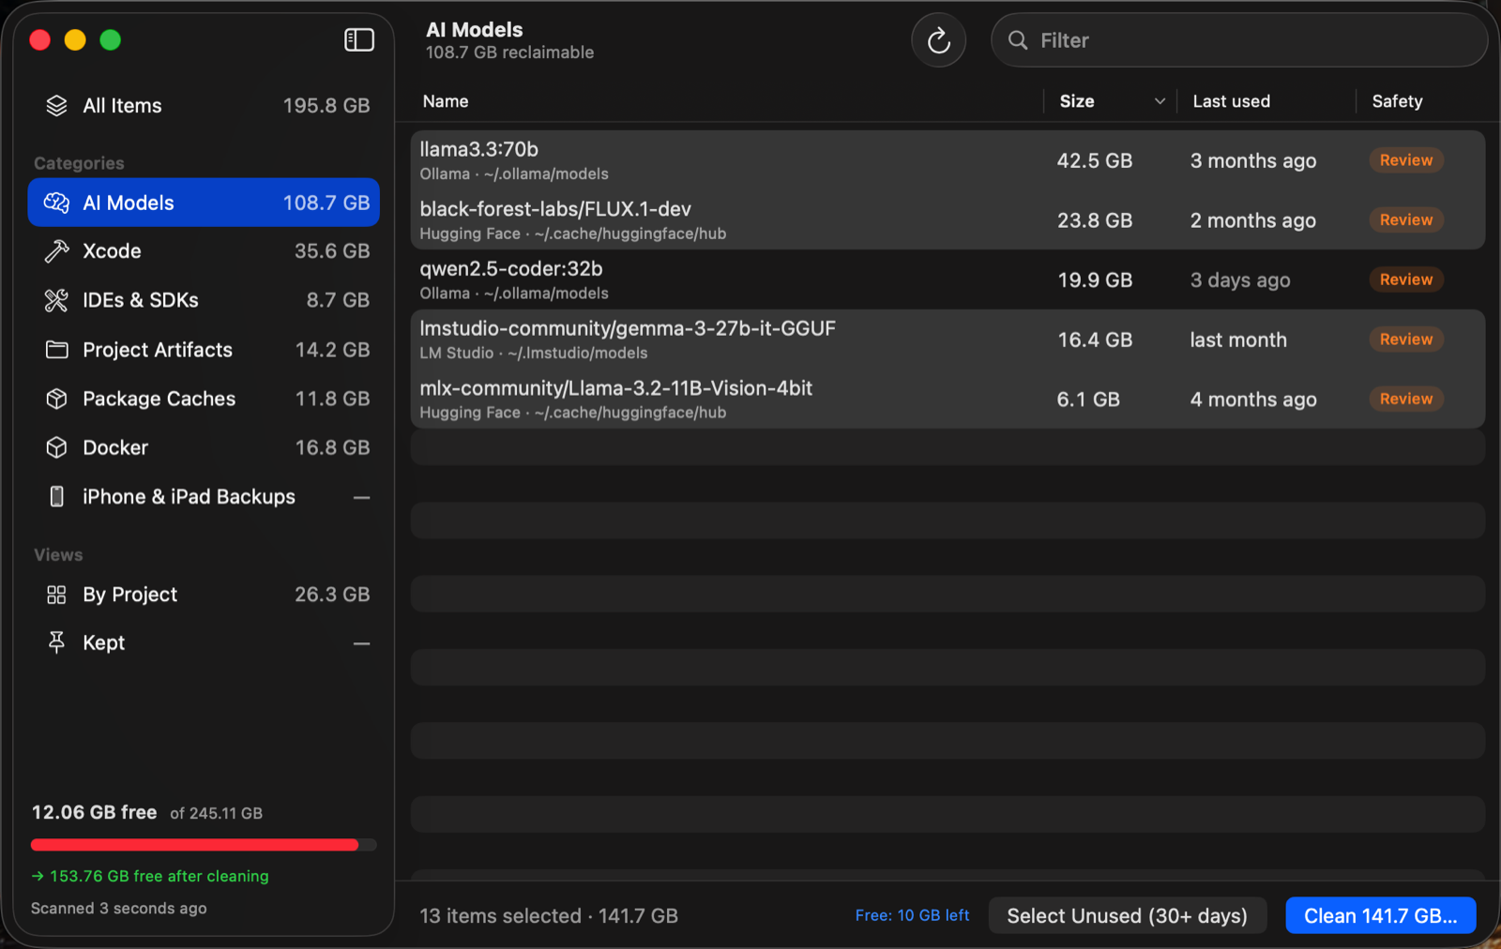Click the 12.06 GB free label
The width and height of the screenshot is (1501, 949).
click(x=94, y=812)
